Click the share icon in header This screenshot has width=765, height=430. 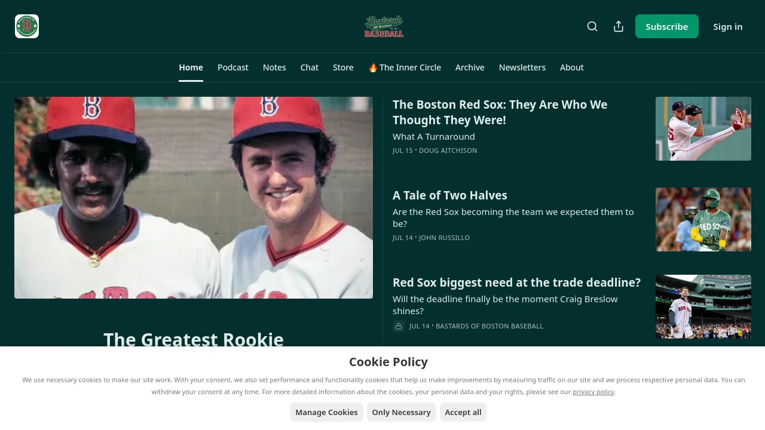click(619, 26)
